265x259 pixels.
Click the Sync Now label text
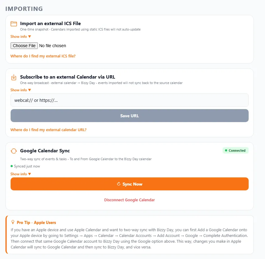[132, 184]
